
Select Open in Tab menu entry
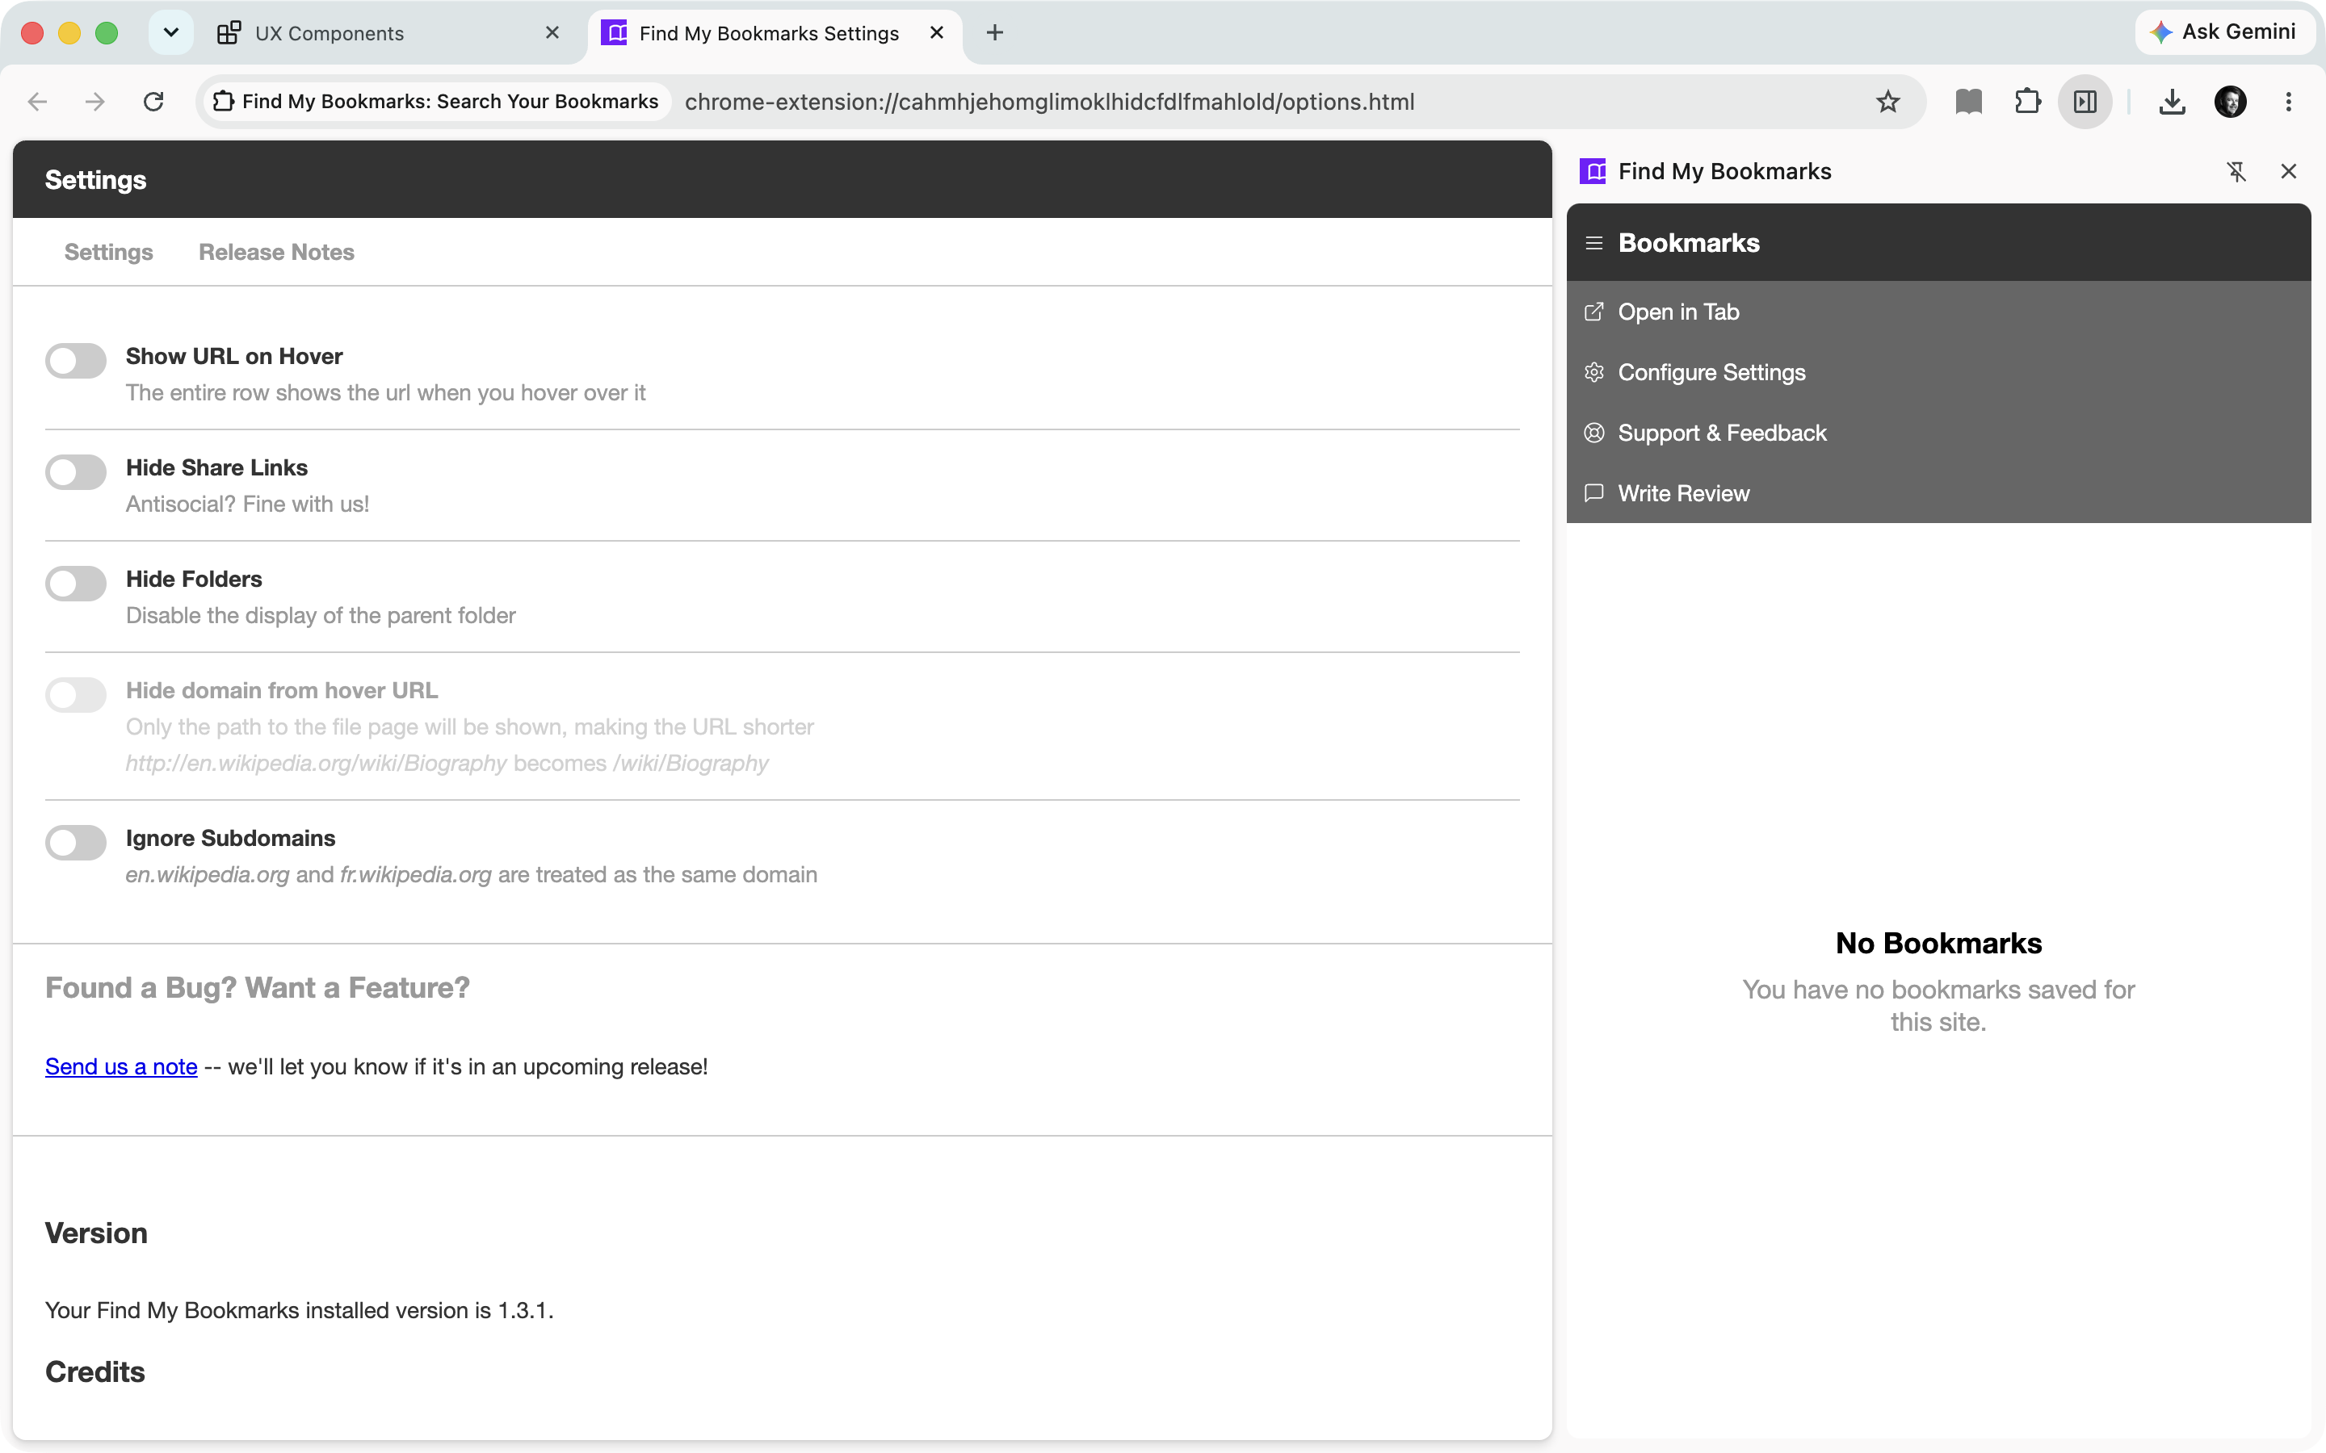(x=1938, y=312)
